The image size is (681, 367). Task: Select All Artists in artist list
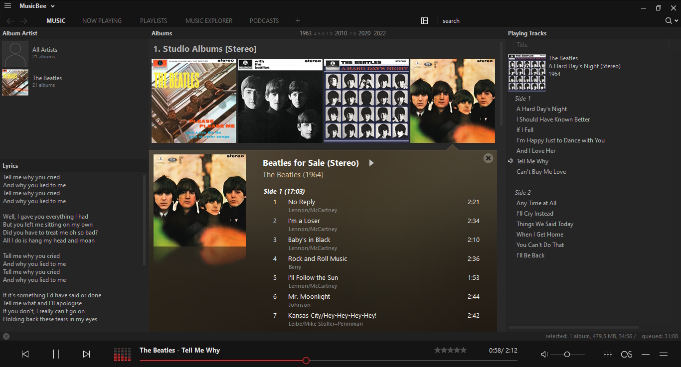coord(75,54)
